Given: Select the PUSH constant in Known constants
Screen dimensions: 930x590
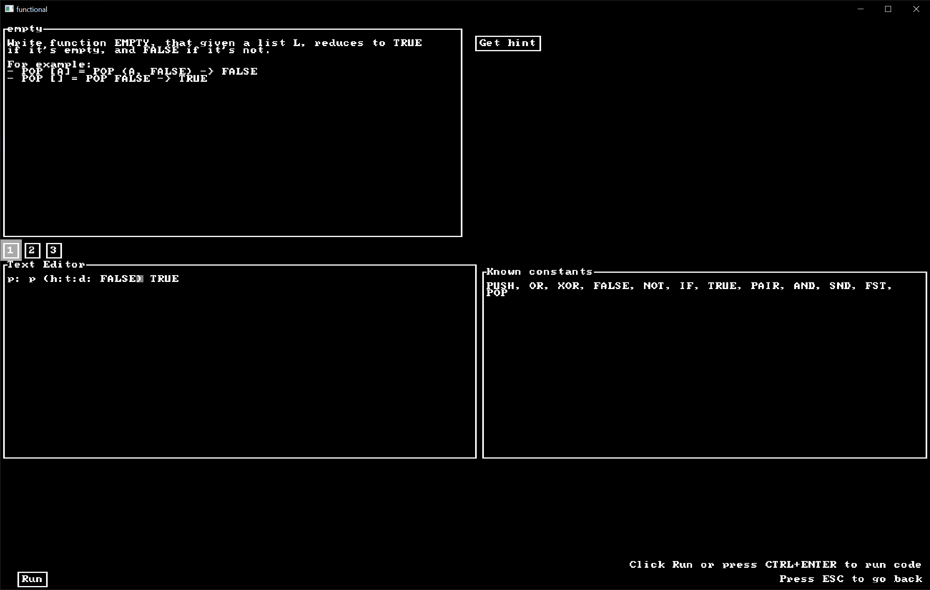Looking at the screenshot, I should point(501,285).
